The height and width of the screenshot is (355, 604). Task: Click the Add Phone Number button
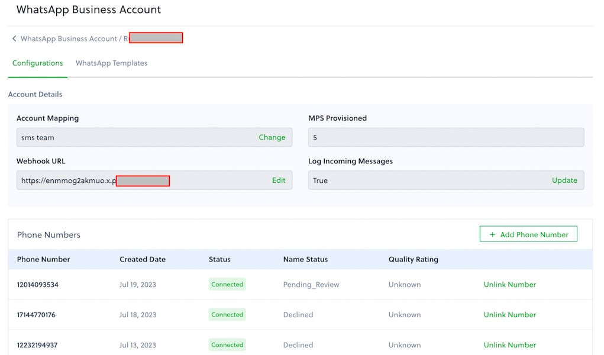coord(528,235)
